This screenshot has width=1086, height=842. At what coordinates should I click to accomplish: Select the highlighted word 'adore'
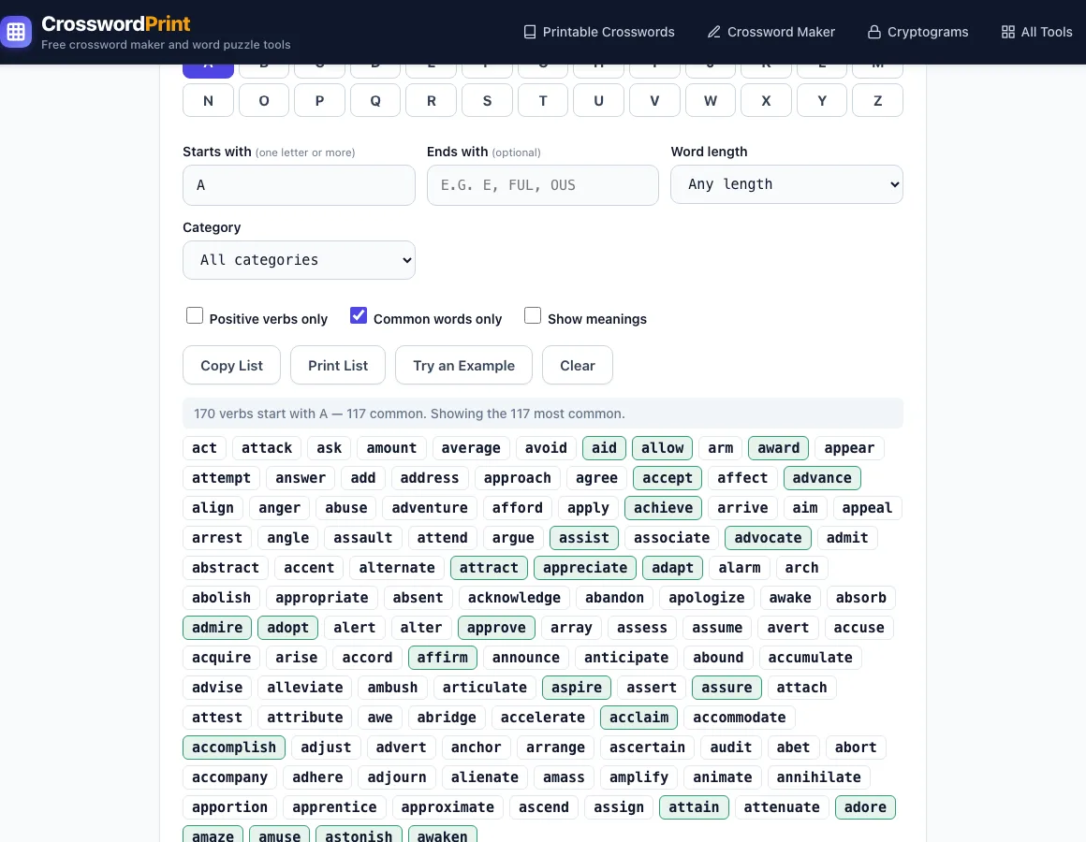[865, 807]
